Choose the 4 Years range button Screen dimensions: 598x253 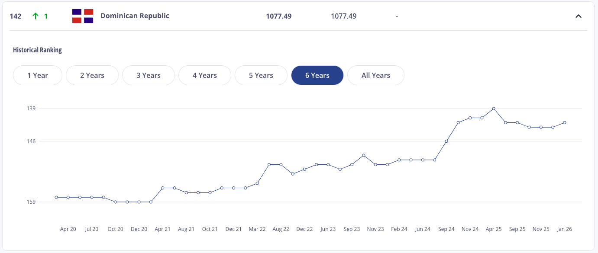pos(205,75)
